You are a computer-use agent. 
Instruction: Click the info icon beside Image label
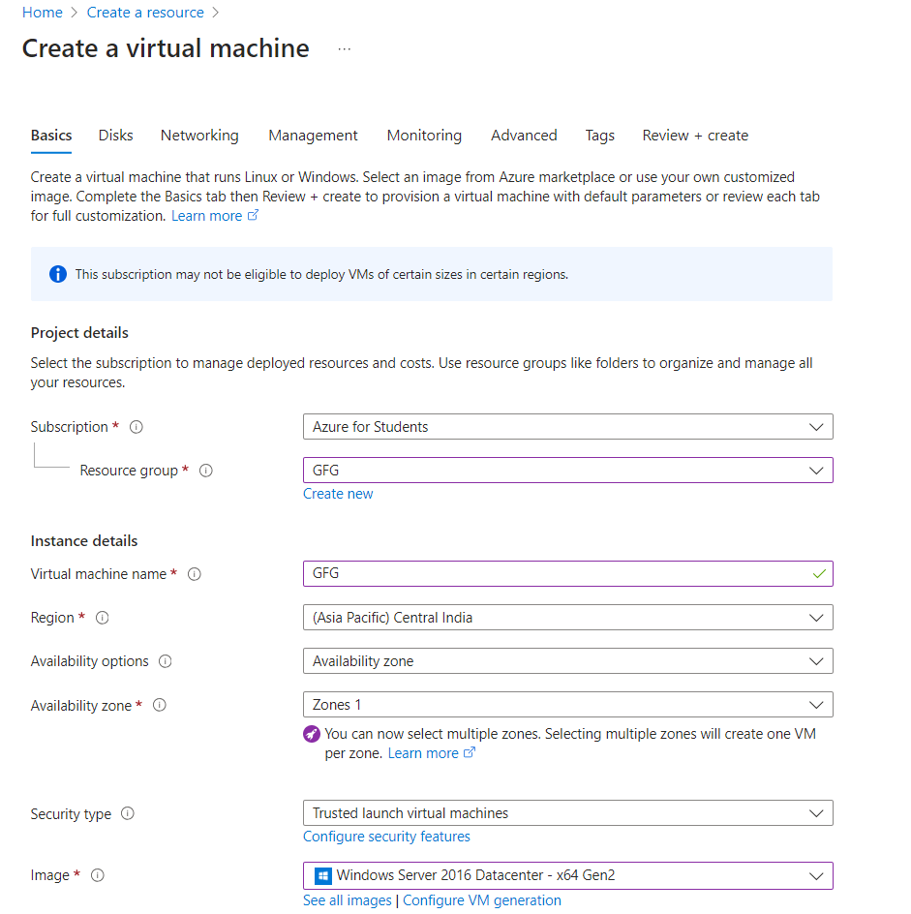97,875
